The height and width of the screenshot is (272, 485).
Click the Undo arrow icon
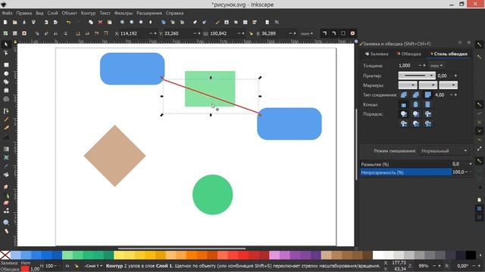point(69,22)
